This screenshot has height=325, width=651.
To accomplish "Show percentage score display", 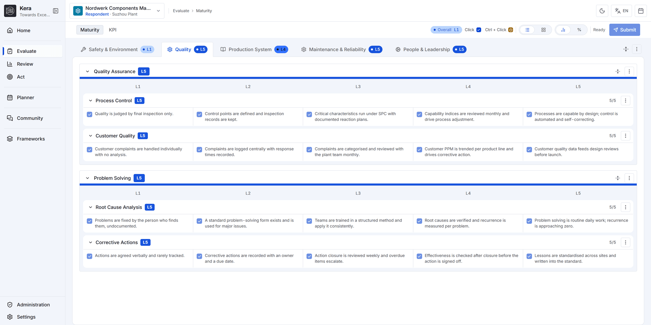I will point(579,30).
